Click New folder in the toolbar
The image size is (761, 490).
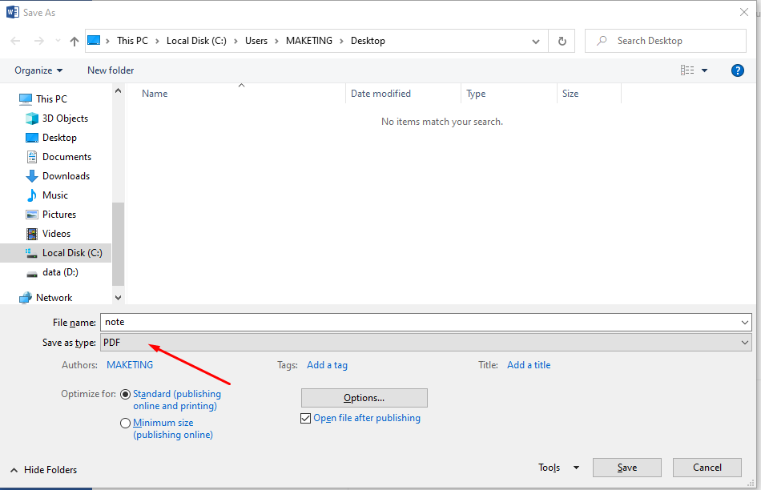click(x=111, y=70)
